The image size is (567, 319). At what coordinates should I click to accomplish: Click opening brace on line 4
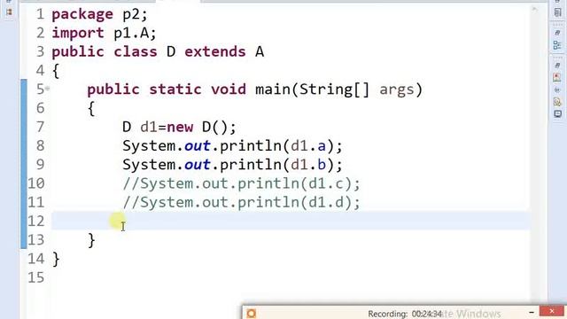[x=56, y=71]
